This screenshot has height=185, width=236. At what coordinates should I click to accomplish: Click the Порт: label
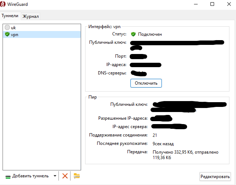pos(121,56)
